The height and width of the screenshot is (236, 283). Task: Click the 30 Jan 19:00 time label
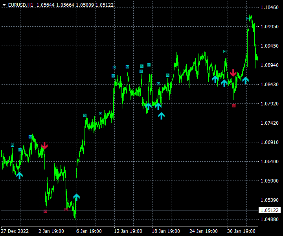click(241, 231)
